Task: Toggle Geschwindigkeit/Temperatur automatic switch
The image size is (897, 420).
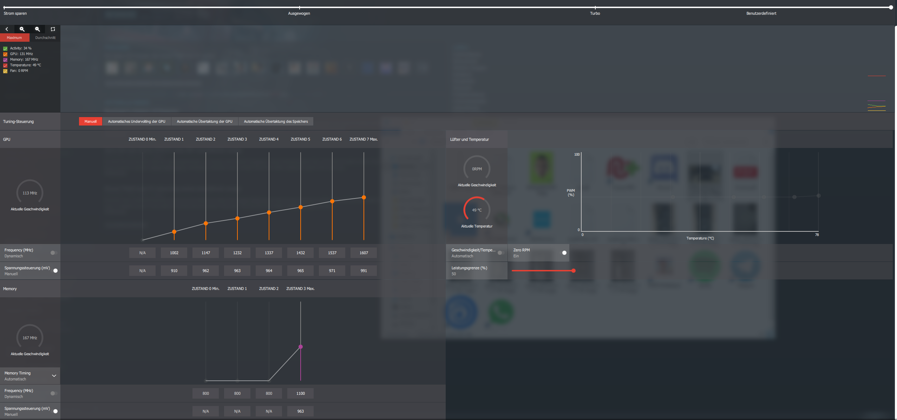Action: [x=500, y=253]
